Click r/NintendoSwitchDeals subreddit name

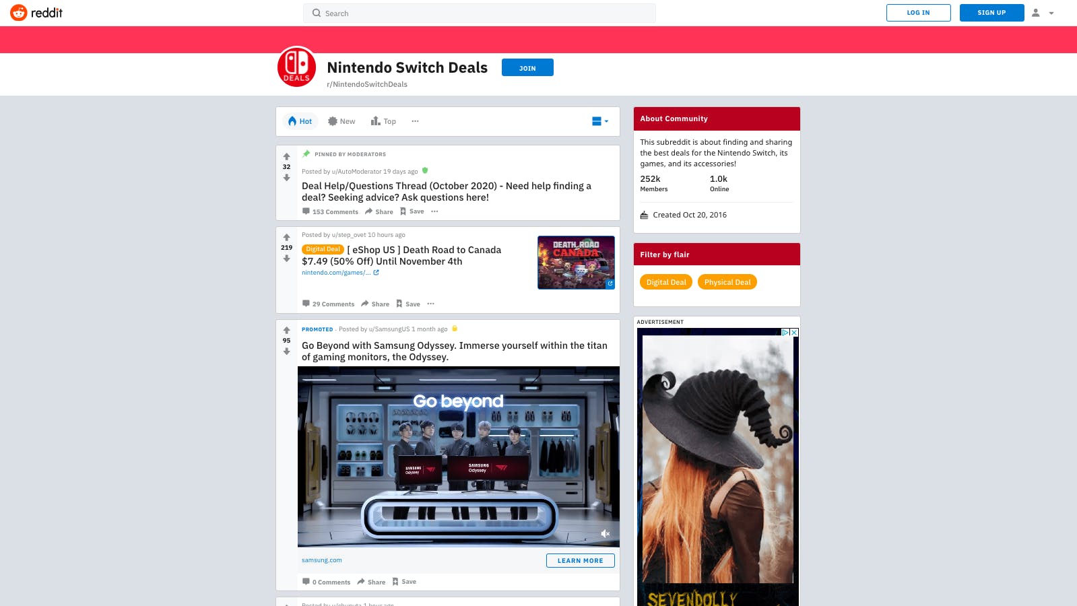coord(367,84)
